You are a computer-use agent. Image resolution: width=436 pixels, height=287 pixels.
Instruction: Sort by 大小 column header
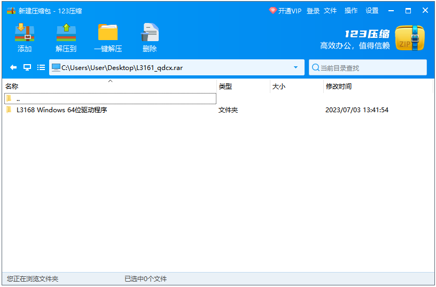tap(297, 87)
